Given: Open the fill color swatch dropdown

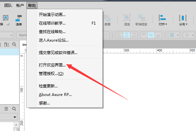Looking at the screenshot, I should [174, 35].
